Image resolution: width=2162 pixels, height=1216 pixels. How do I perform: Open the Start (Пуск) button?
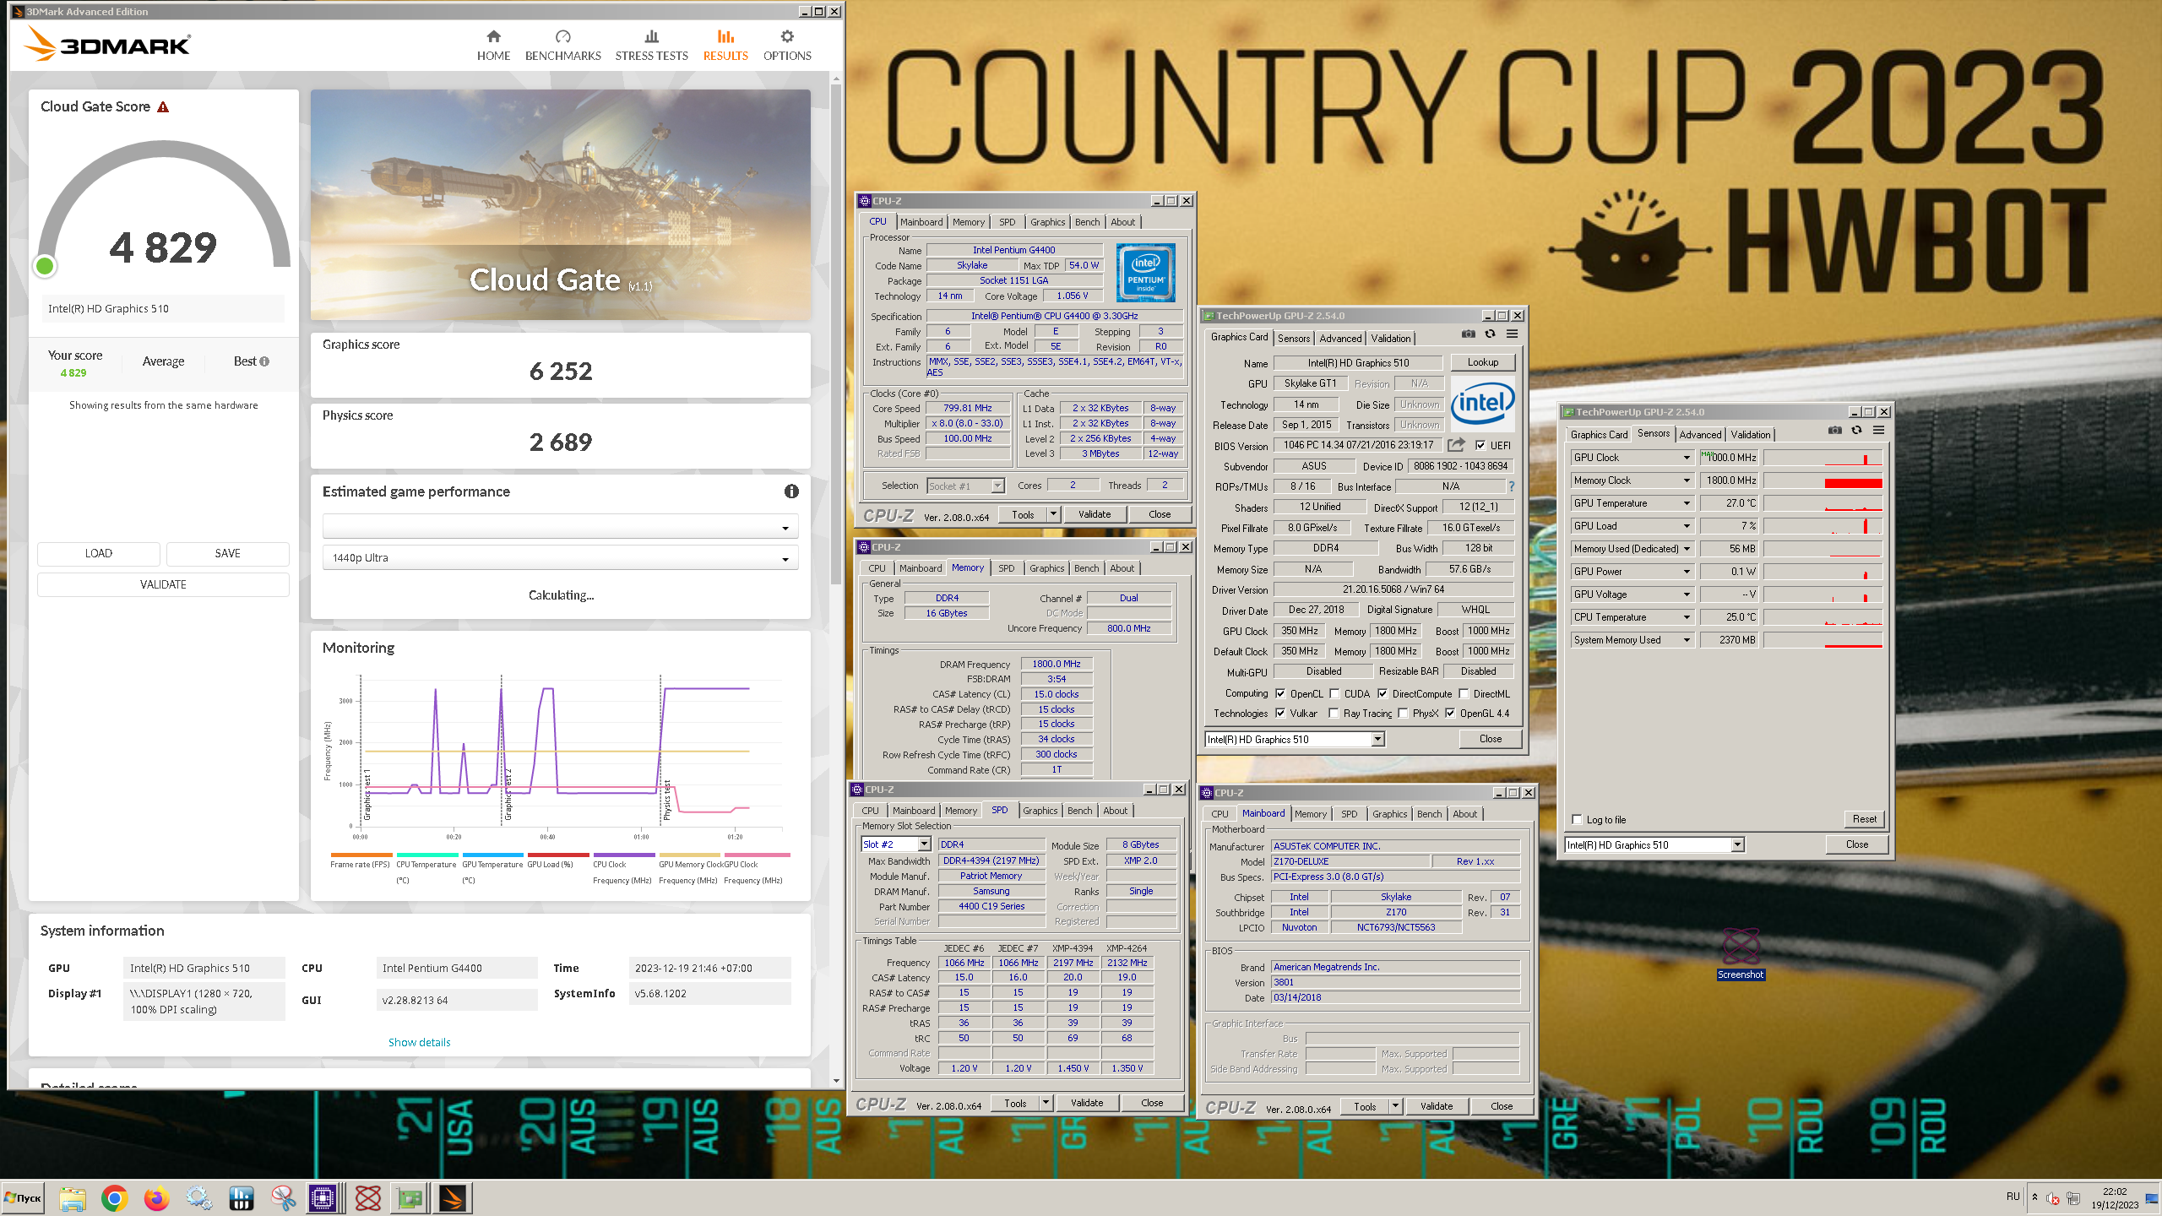[23, 1198]
